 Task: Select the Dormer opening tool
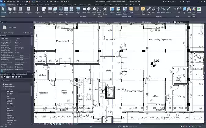click(169, 10)
